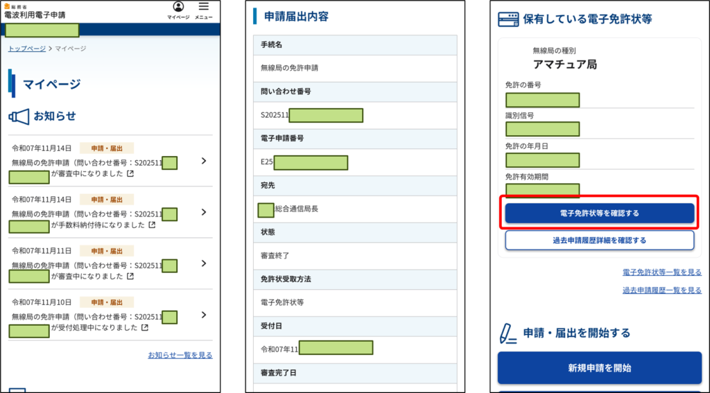The width and height of the screenshot is (710, 393).
Task: Click the card icon beside 保有している電子免許状等
Action: 509,19
